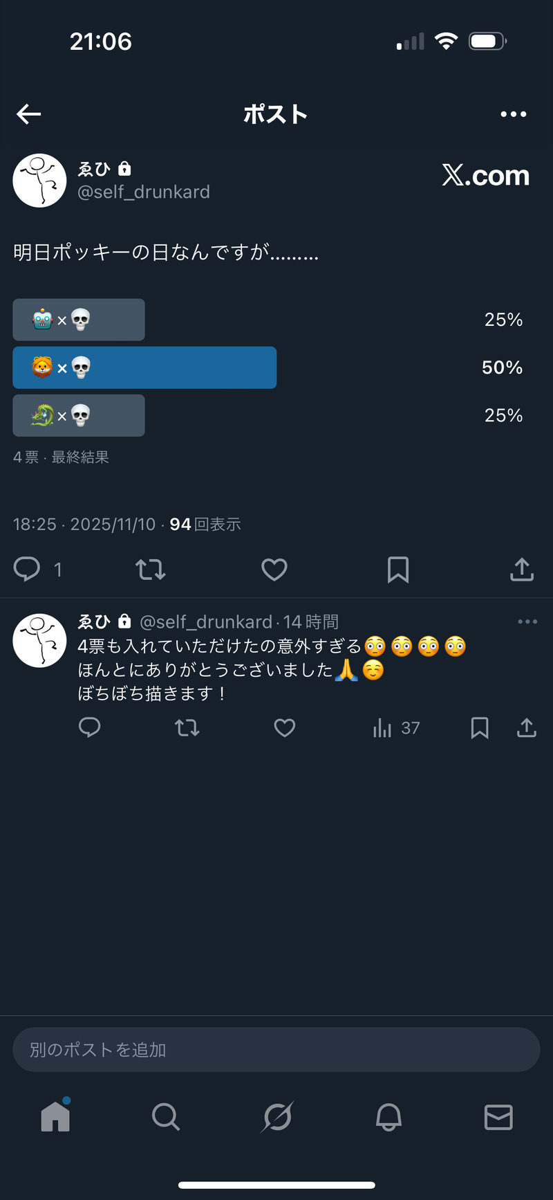Share the main post

(522, 570)
